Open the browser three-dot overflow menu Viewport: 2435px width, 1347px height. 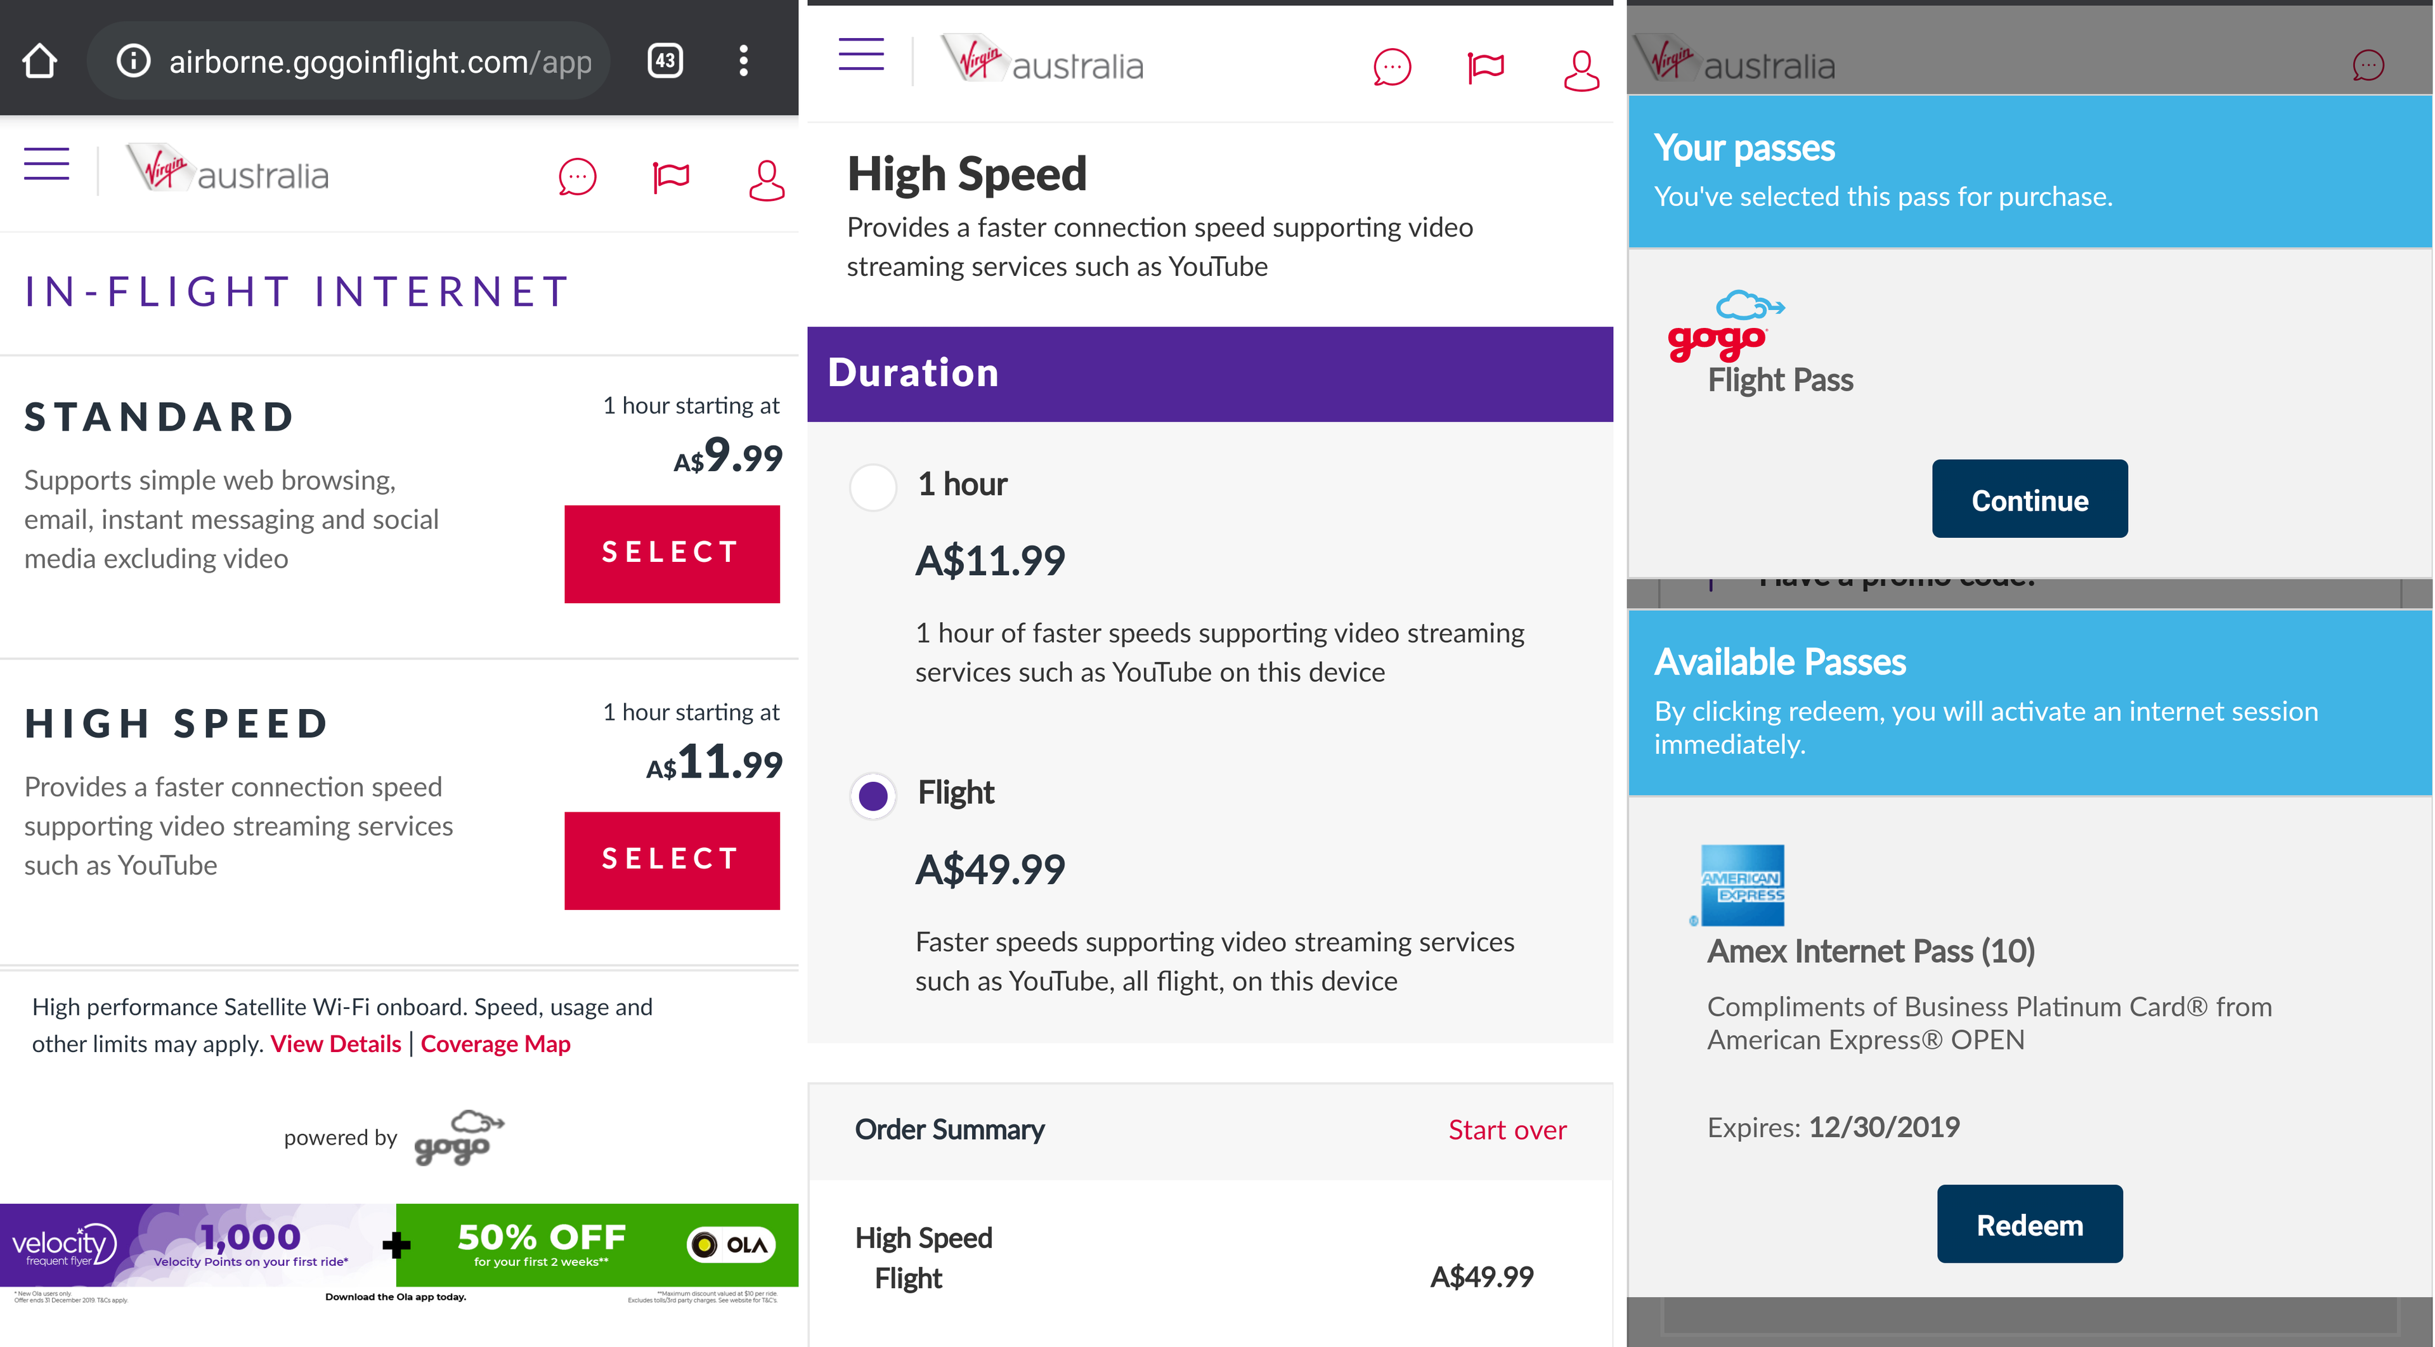click(744, 62)
